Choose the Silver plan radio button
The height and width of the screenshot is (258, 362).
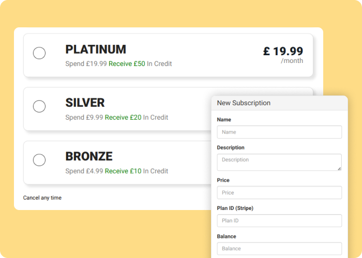pyautogui.click(x=39, y=106)
